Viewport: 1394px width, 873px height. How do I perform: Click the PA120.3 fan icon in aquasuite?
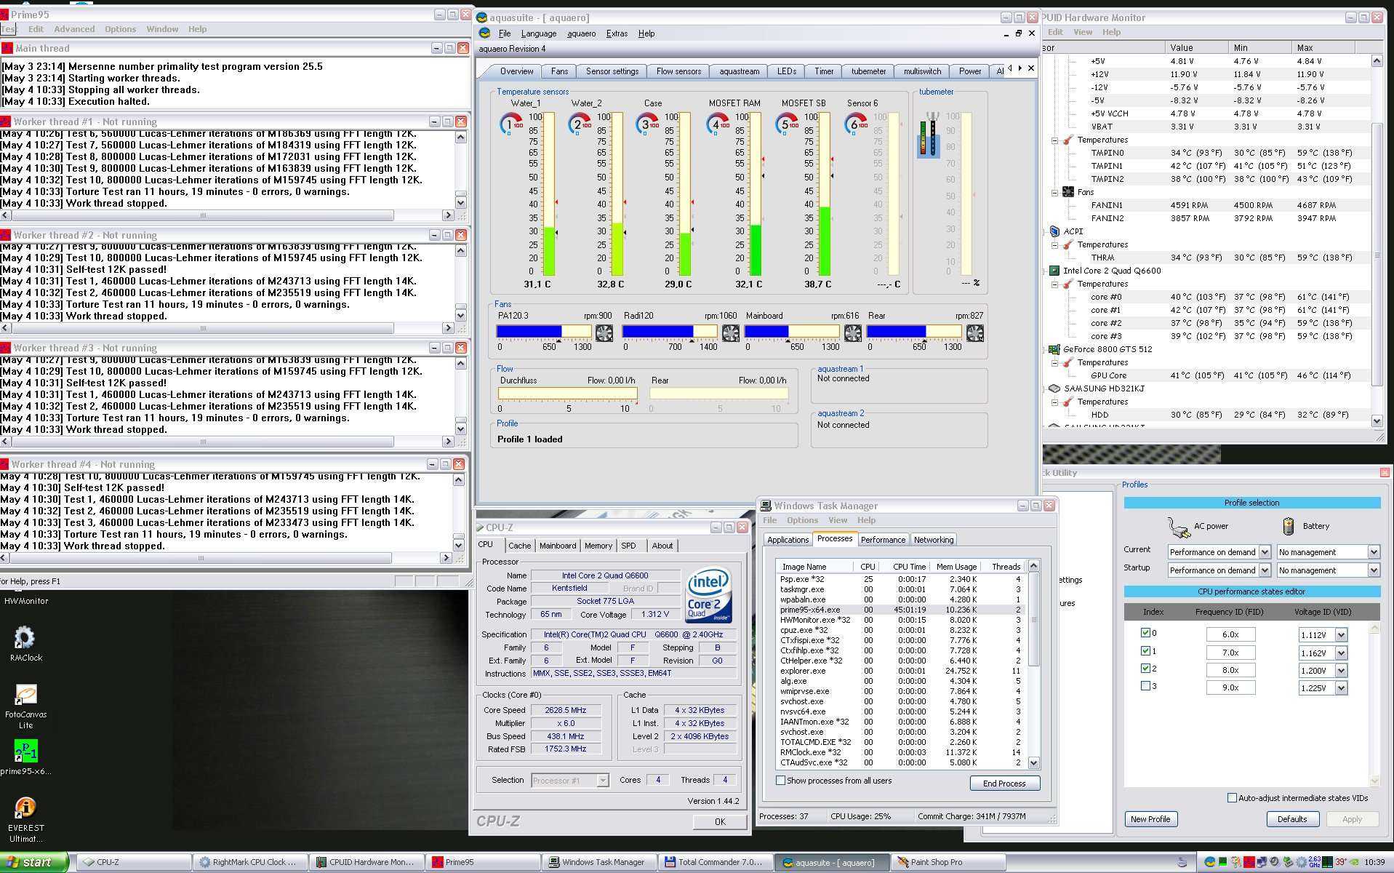click(x=604, y=333)
